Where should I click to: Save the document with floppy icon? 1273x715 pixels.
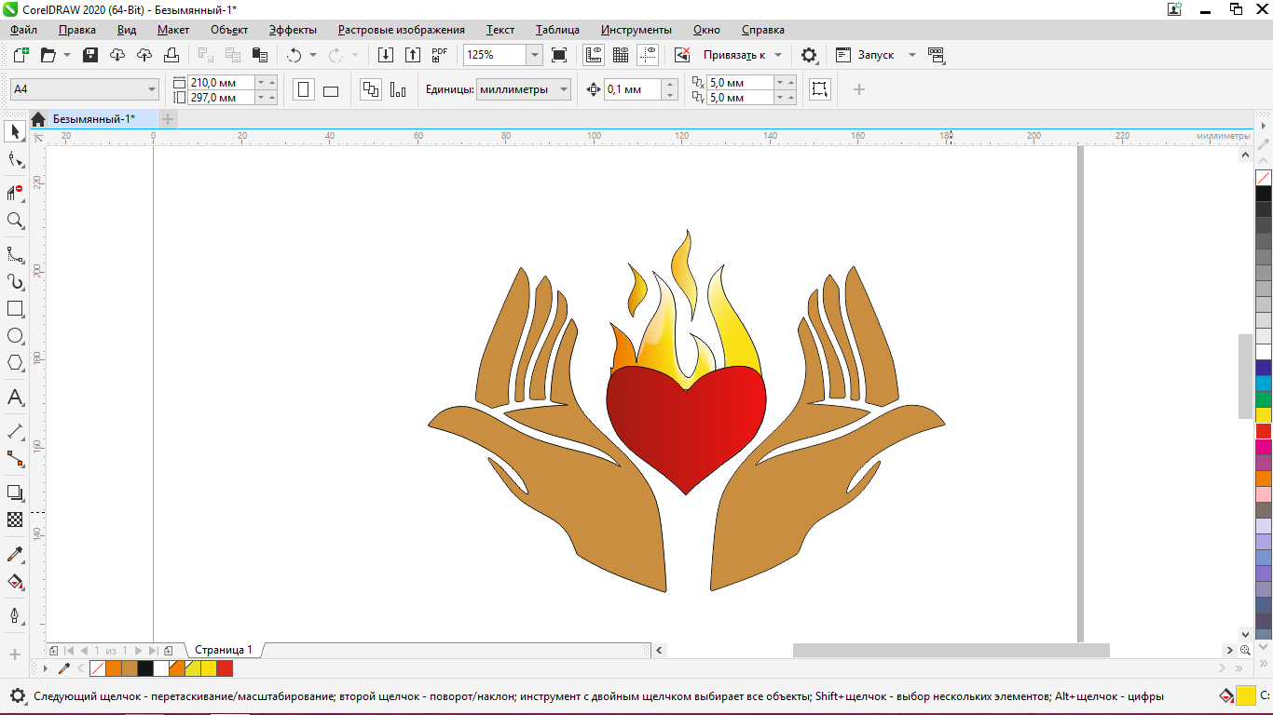90,55
